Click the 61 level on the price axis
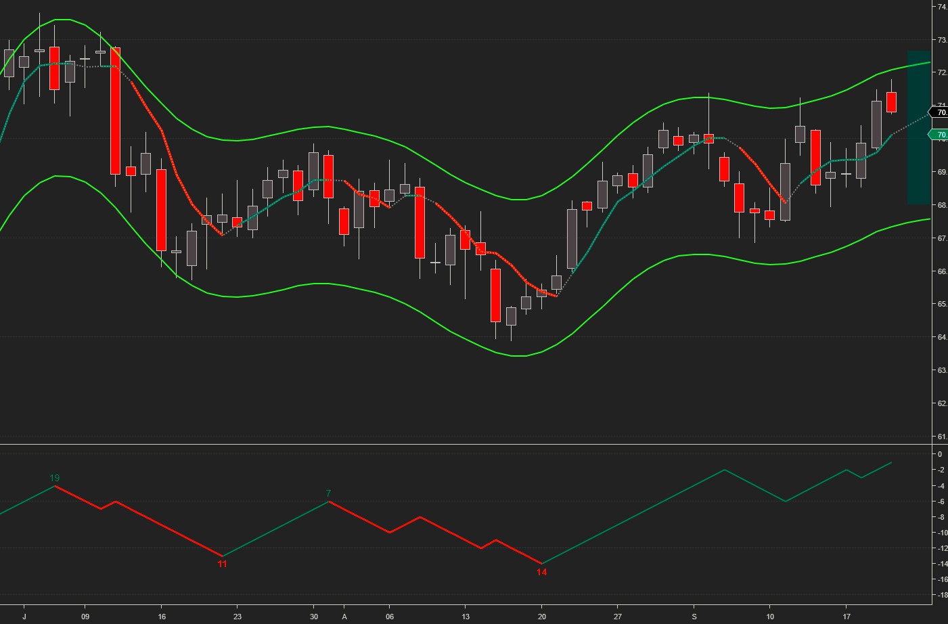Image resolution: width=948 pixels, height=624 pixels. tap(943, 437)
